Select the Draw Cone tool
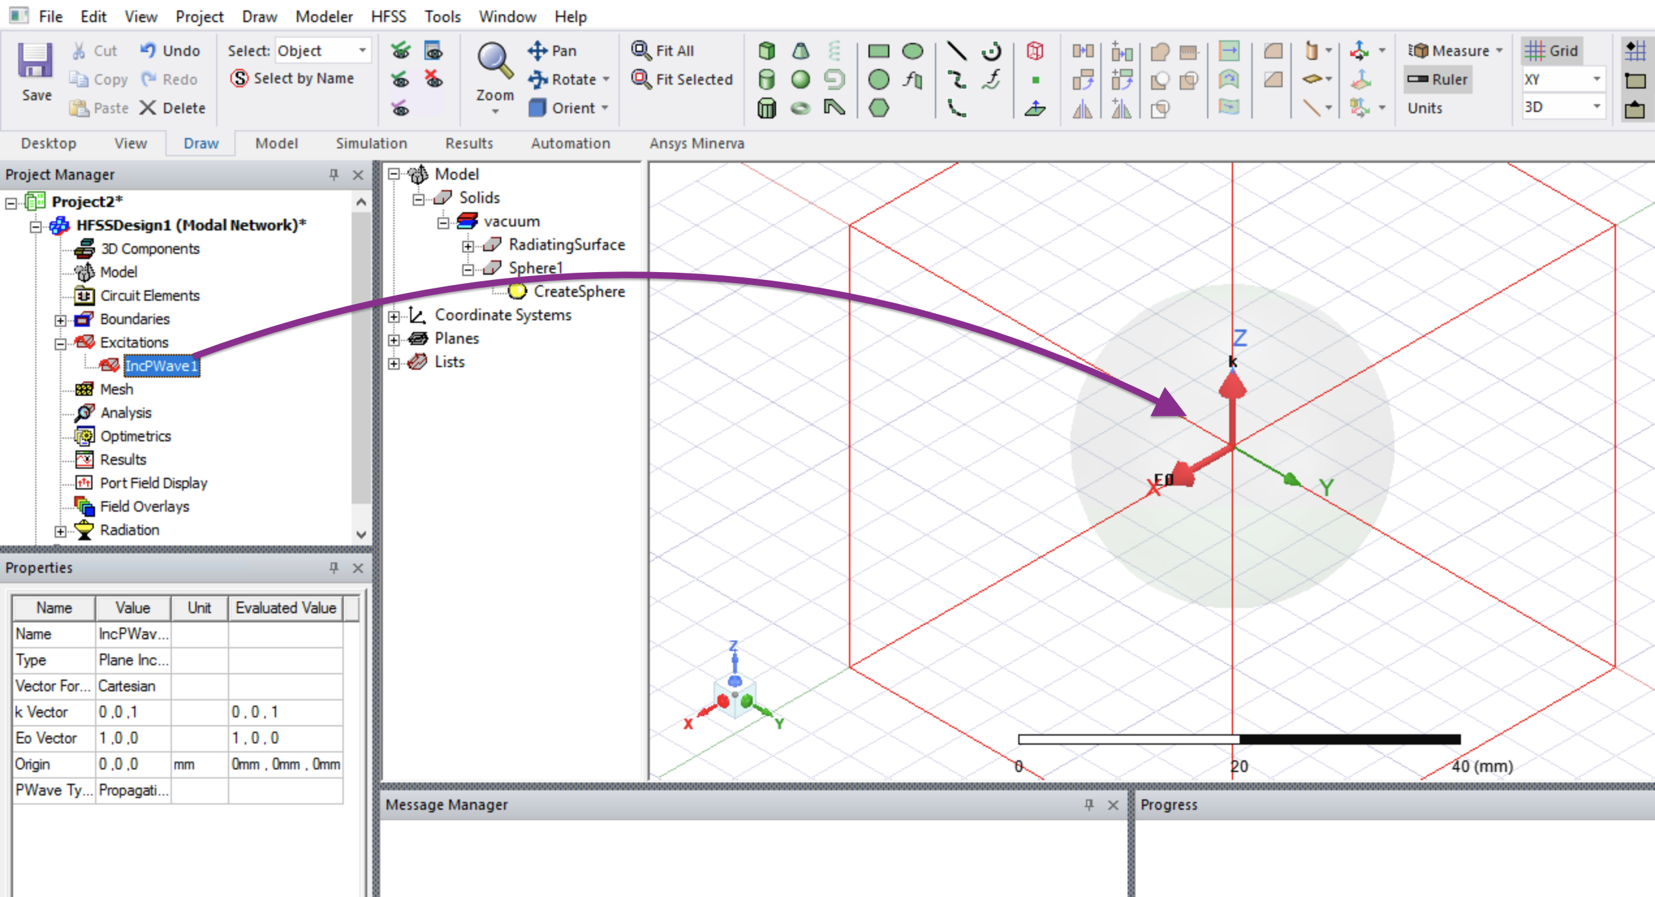The width and height of the screenshot is (1655, 897). pos(801,50)
